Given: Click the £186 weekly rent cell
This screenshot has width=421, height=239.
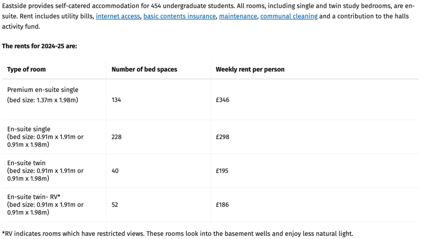Looking at the screenshot, I should click(x=222, y=205).
